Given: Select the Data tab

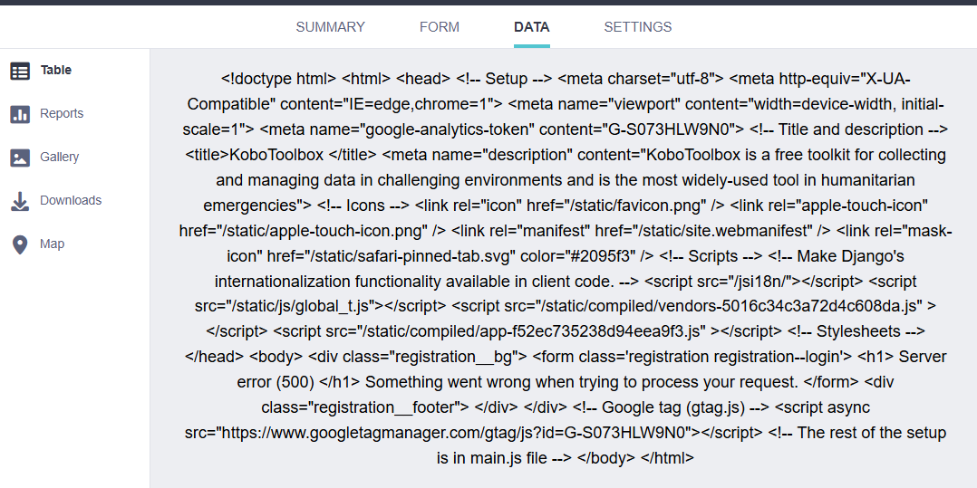Looking at the screenshot, I should pyautogui.click(x=531, y=27).
